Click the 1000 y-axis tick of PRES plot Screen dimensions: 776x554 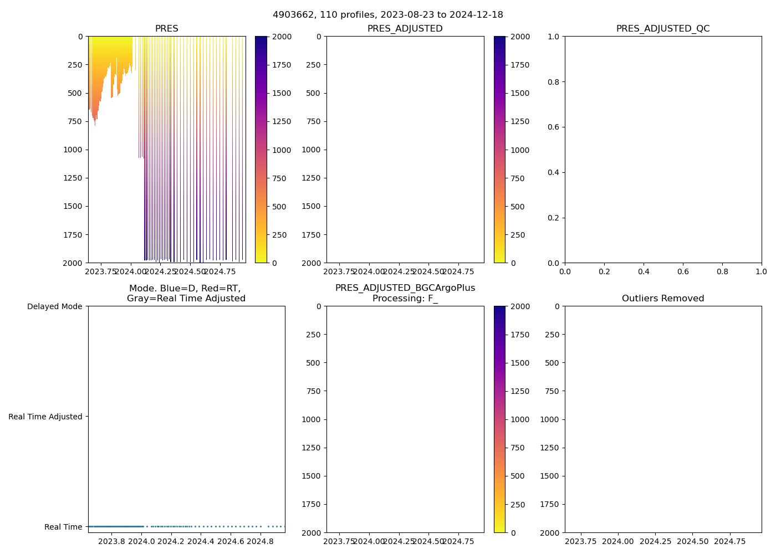[74, 150]
